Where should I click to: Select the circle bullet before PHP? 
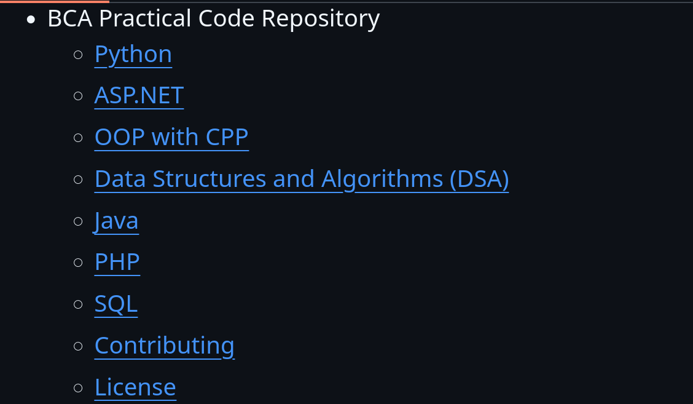coord(78,263)
